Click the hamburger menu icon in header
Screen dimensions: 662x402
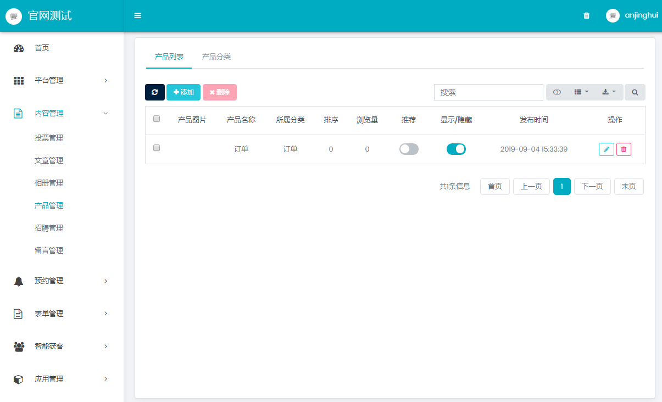point(138,15)
